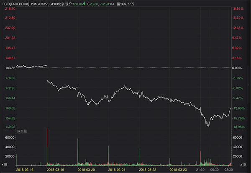Click the 03:30 time marker

(228, 170)
